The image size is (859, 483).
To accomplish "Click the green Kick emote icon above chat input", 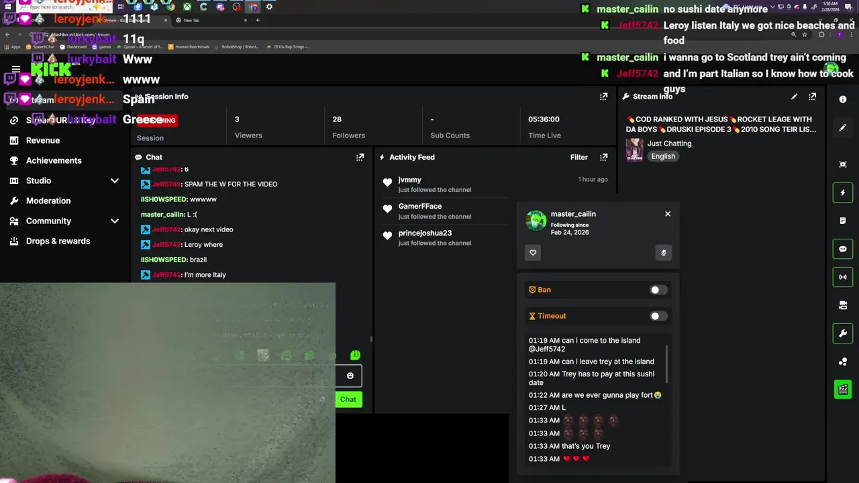I will (355, 355).
